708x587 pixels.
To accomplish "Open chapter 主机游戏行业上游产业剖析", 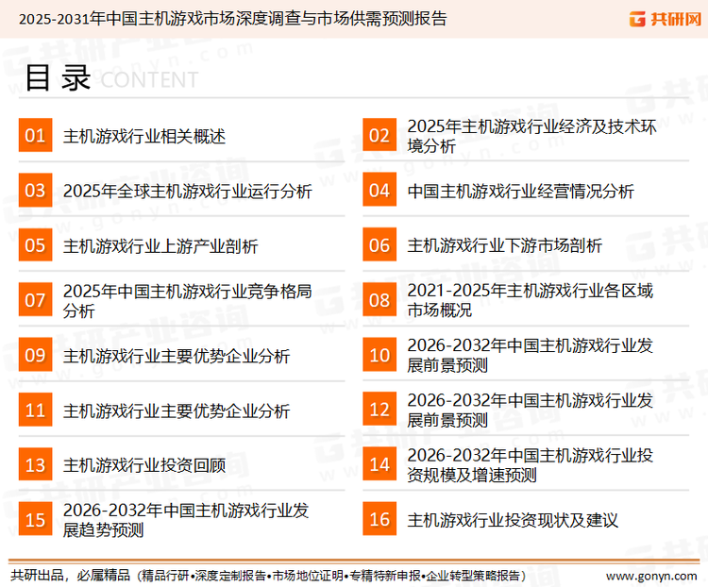I will pyautogui.click(x=160, y=246).
